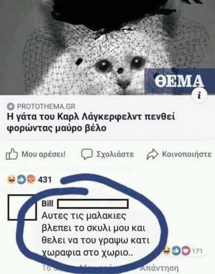This screenshot has height=274, width=215.
Task: Click the globe icon beside PROTOTHEMA.GR
Action: 11,106
